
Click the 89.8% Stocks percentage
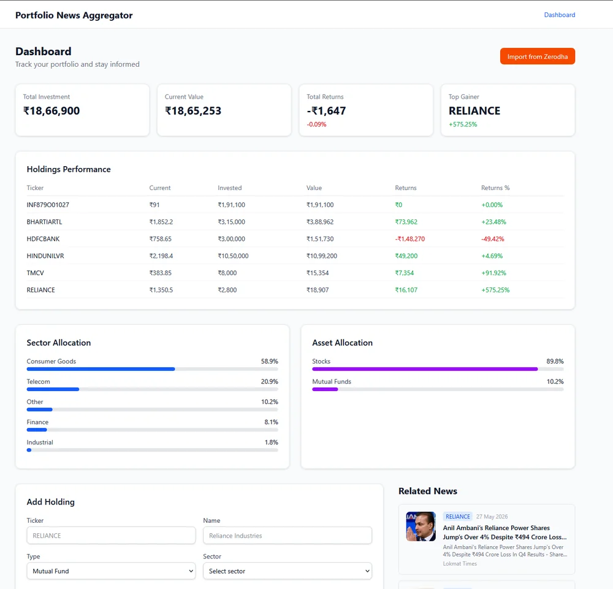click(x=555, y=361)
